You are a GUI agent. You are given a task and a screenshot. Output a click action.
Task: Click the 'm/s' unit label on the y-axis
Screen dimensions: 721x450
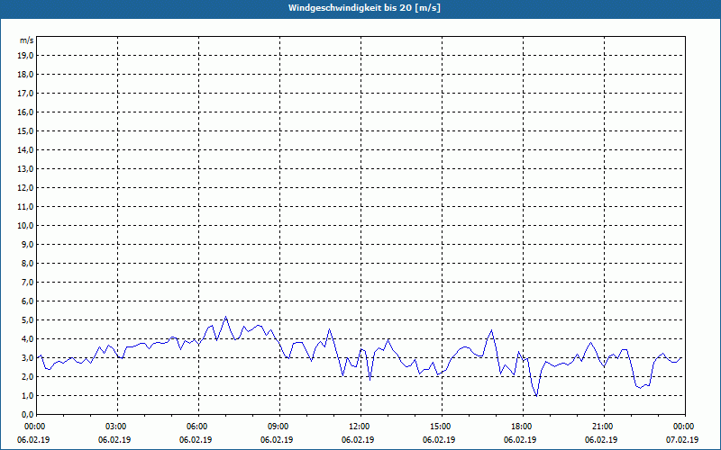(26, 40)
